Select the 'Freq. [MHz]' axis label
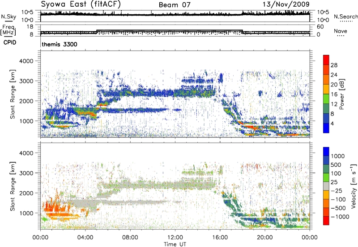The width and height of the screenshot is (358, 247). [9, 30]
